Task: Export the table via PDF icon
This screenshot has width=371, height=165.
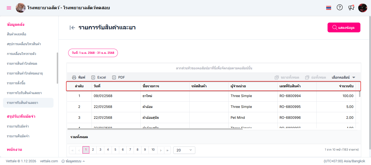Action: [114, 77]
